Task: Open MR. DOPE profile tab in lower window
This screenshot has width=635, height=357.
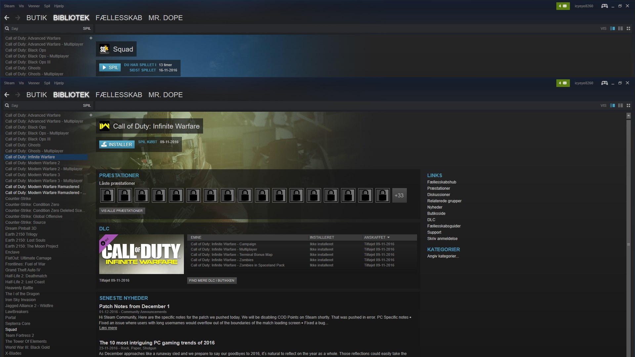Action: click(165, 95)
